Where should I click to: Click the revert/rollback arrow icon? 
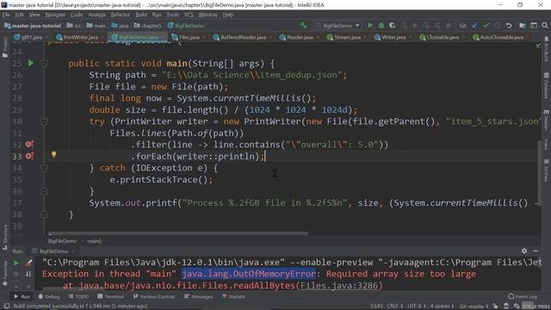(509, 25)
